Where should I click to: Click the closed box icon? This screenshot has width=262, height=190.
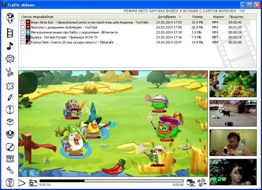(10, 122)
